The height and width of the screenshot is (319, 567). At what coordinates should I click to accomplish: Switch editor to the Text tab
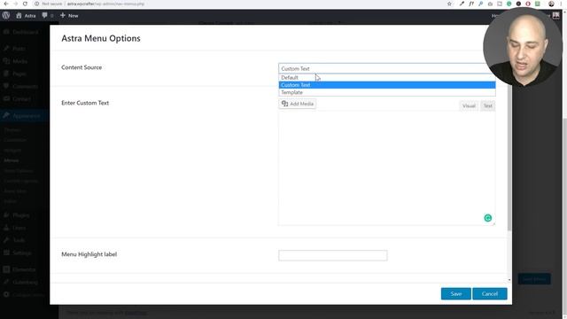point(488,106)
